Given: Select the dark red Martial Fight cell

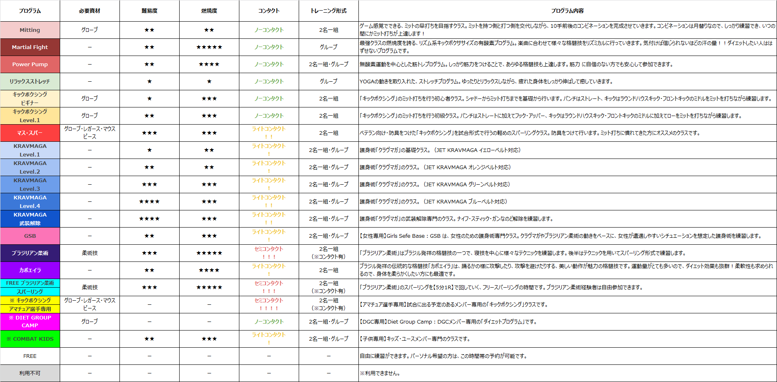Looking at the screenshot, I should coord(30,47).
